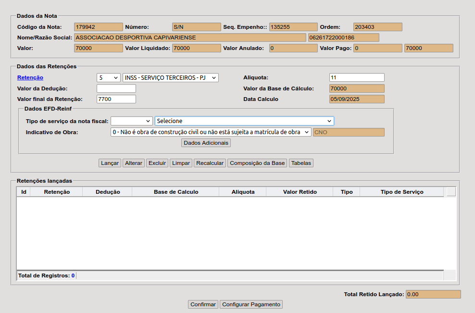Select the Valor final da Retenção field
475x313 pixels.
point(116,99)
